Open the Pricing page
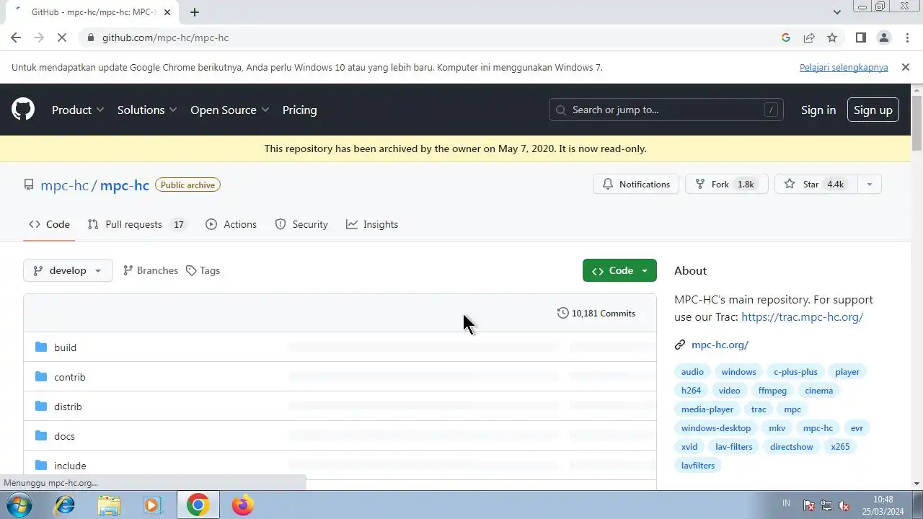 (x=299, y=110)
